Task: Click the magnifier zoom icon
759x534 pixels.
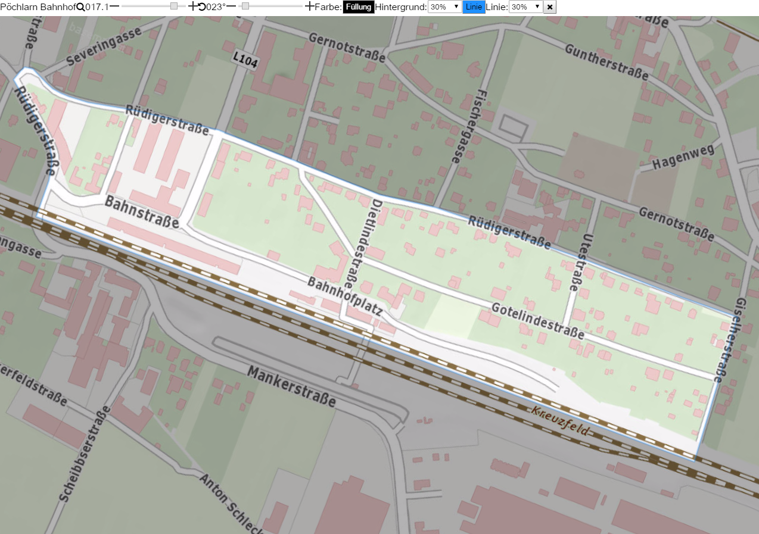Action: coord(80,7)
